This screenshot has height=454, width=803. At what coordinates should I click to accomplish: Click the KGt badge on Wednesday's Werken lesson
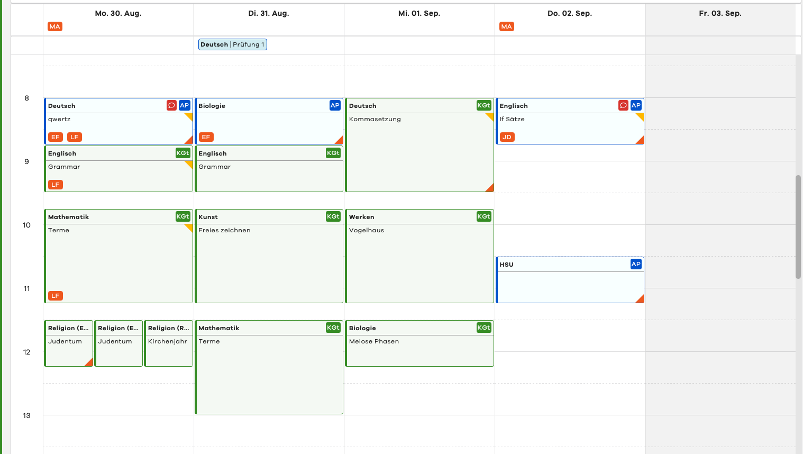tap(483, 216)
